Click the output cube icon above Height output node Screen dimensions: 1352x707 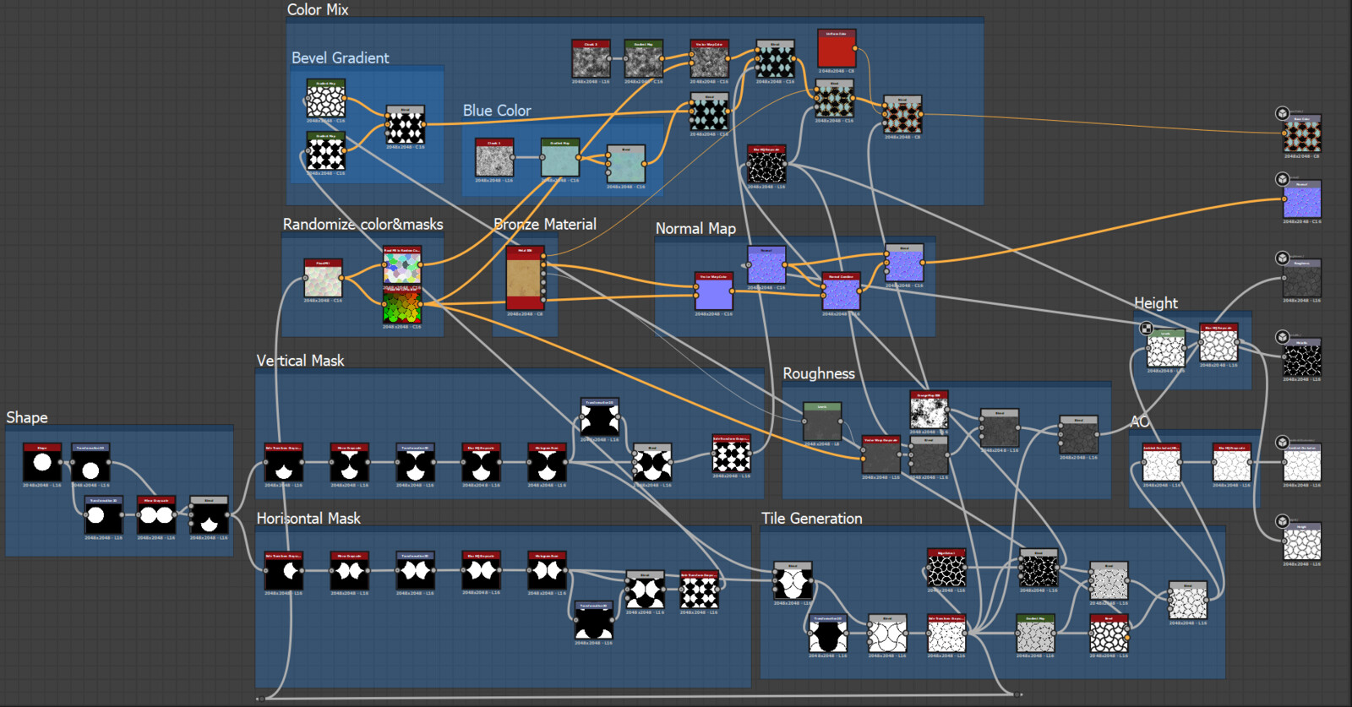(1282, 521)
